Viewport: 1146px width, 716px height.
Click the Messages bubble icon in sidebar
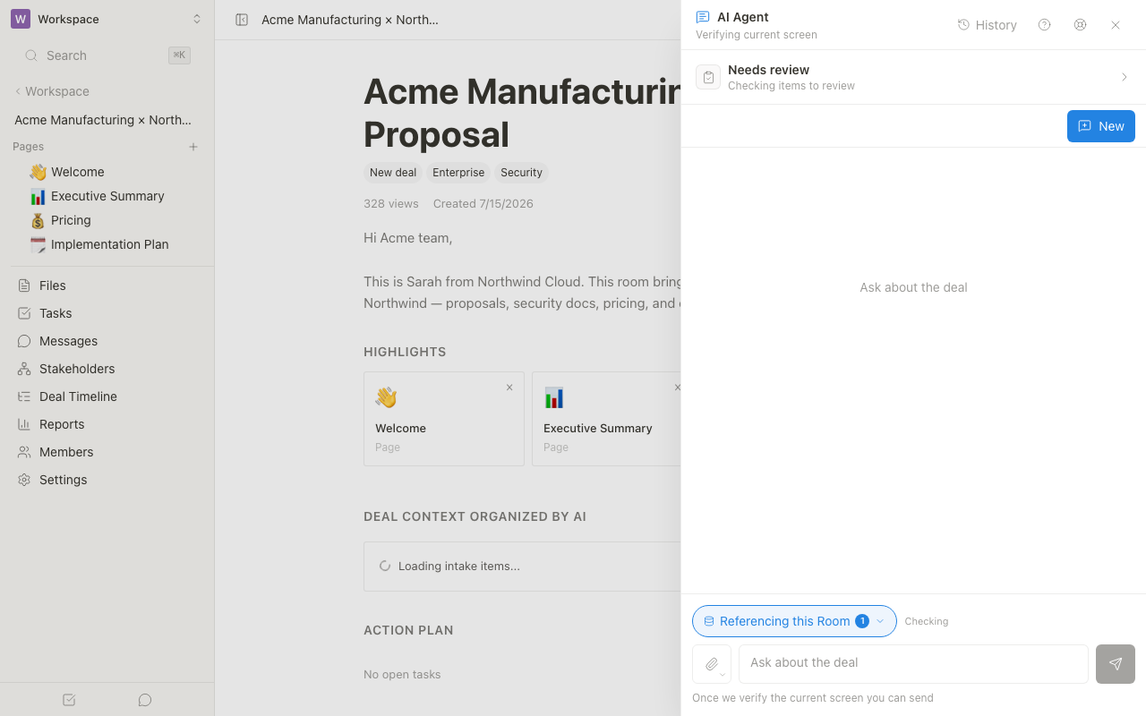coord(24,341)
